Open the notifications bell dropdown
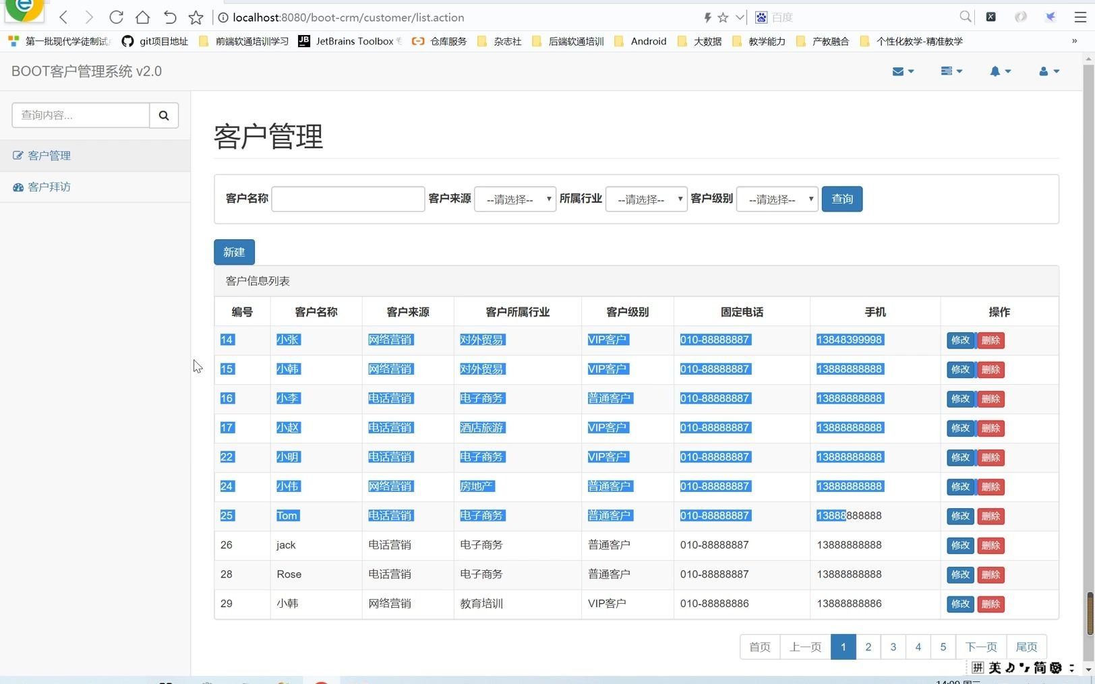 coord(1000,71)
